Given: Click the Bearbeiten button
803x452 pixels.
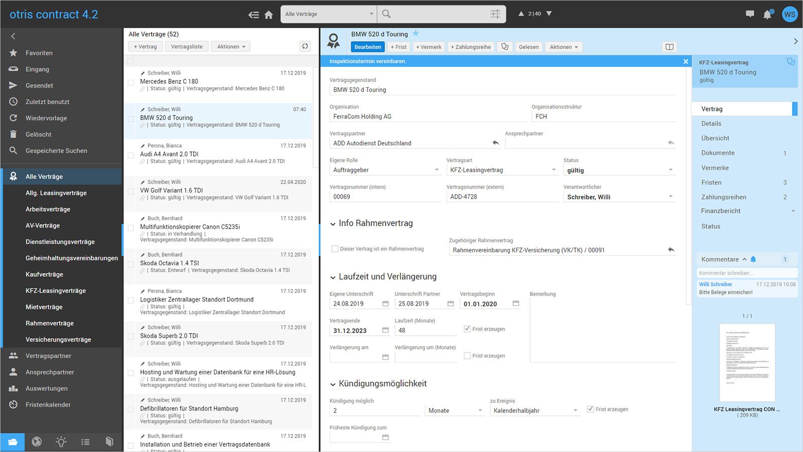Looking at the screenshot, I should 368,47.
